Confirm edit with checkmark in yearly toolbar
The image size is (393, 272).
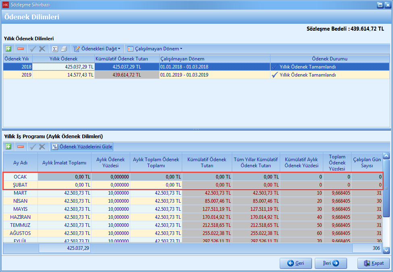(x=33, y=49)
